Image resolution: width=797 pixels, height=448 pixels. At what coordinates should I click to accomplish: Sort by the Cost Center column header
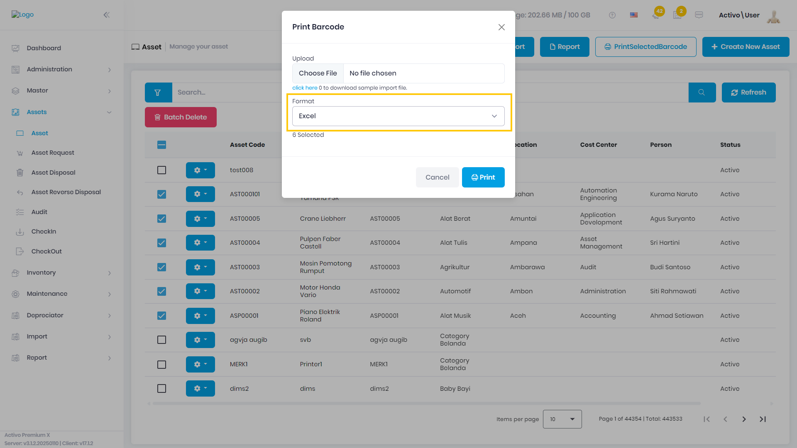[598, 145]
